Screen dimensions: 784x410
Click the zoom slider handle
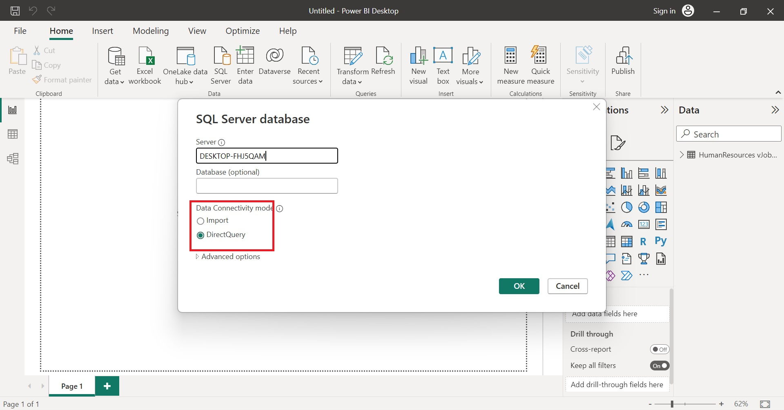click(x=672, y=404)
